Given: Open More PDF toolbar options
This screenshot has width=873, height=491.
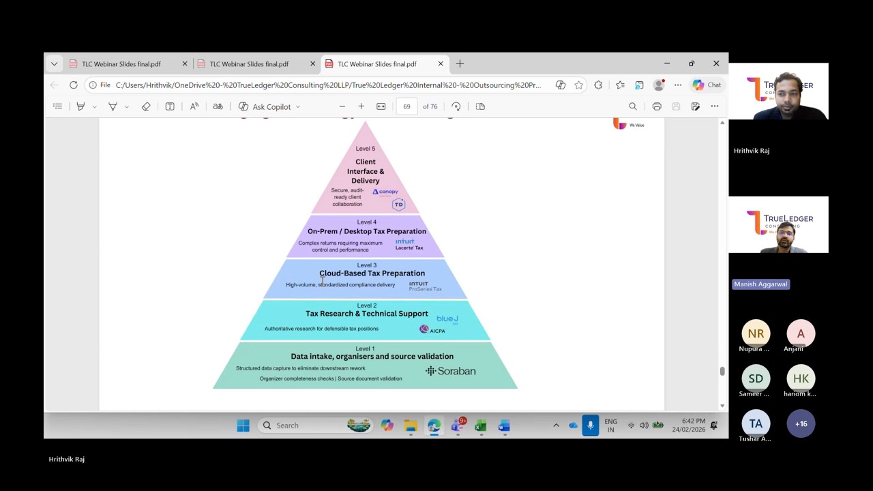Looking at the screenshot, I should [x=715, y=106].
